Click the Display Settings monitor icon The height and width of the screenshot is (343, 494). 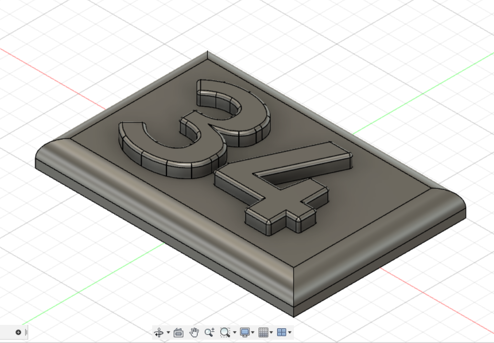pos(246,332)
